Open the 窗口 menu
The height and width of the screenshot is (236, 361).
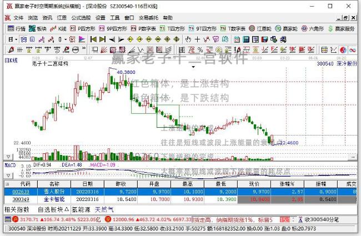129,18
